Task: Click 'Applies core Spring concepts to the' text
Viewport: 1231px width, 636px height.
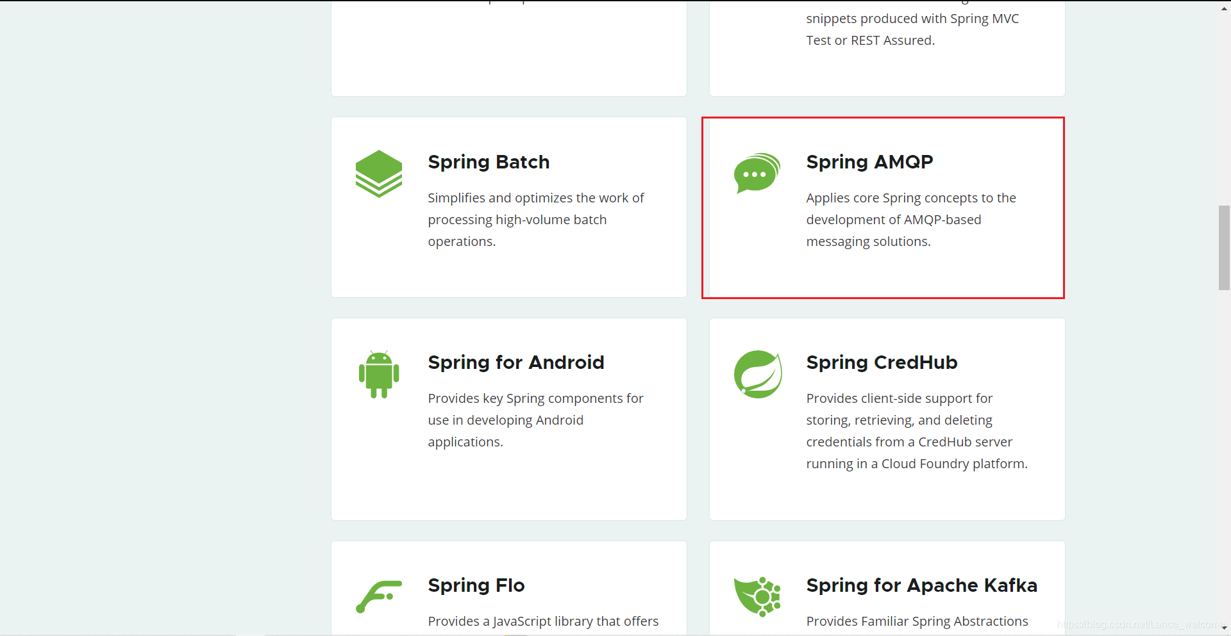Action: (911, 198)
